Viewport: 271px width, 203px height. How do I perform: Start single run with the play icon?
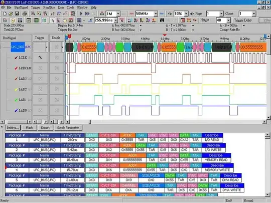(x=81, y=14)
